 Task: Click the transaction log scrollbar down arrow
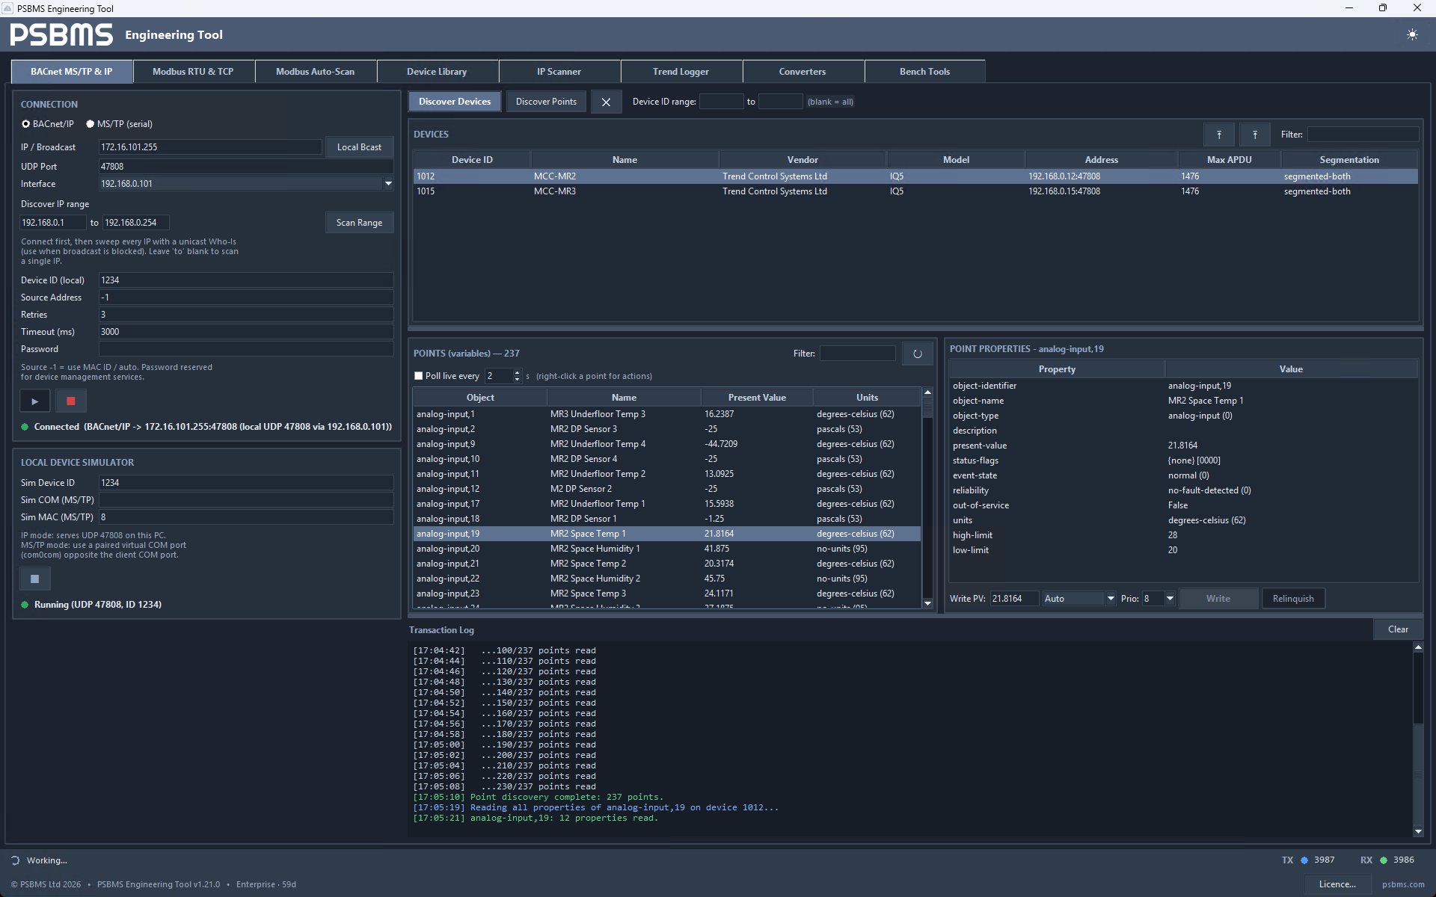coord(1418,831)
